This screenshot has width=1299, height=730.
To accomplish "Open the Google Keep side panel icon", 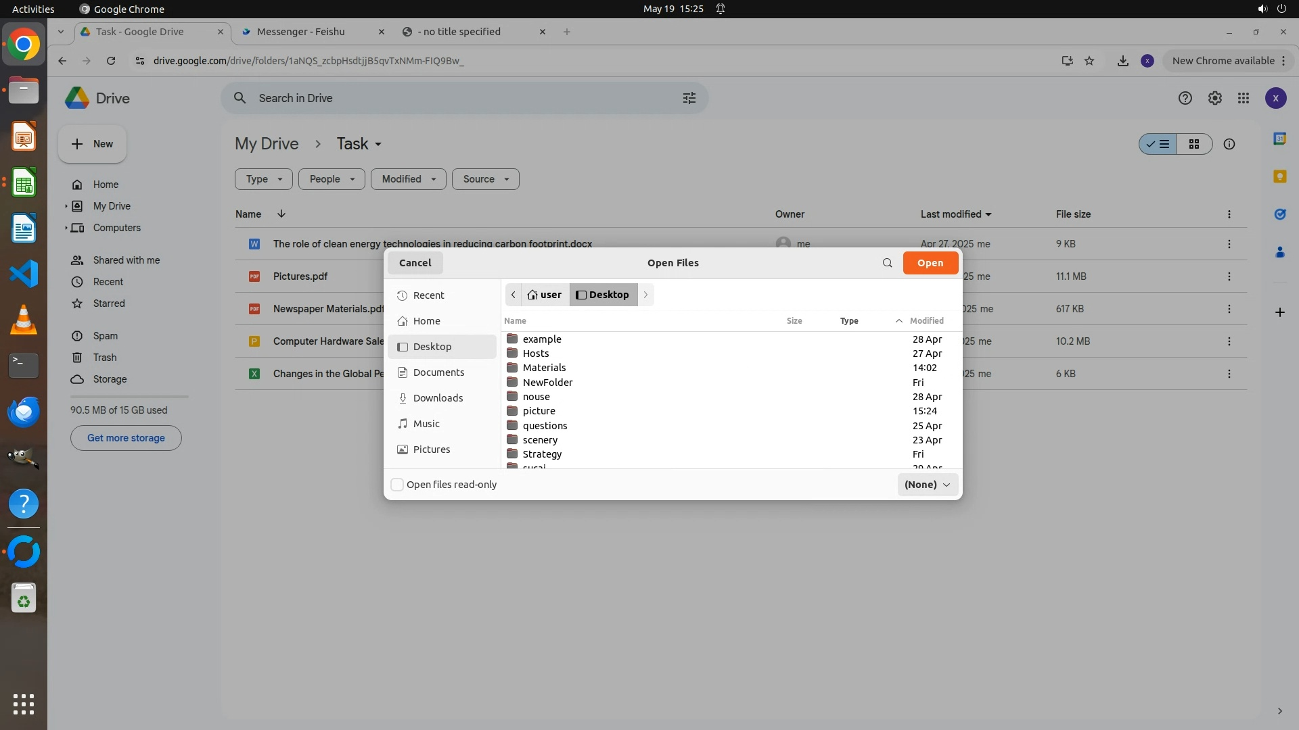I will coord(1279,176).
